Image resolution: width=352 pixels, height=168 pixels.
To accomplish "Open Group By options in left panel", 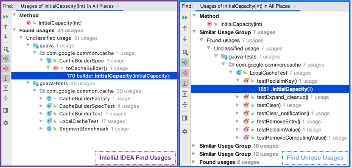I will [6, 49].
